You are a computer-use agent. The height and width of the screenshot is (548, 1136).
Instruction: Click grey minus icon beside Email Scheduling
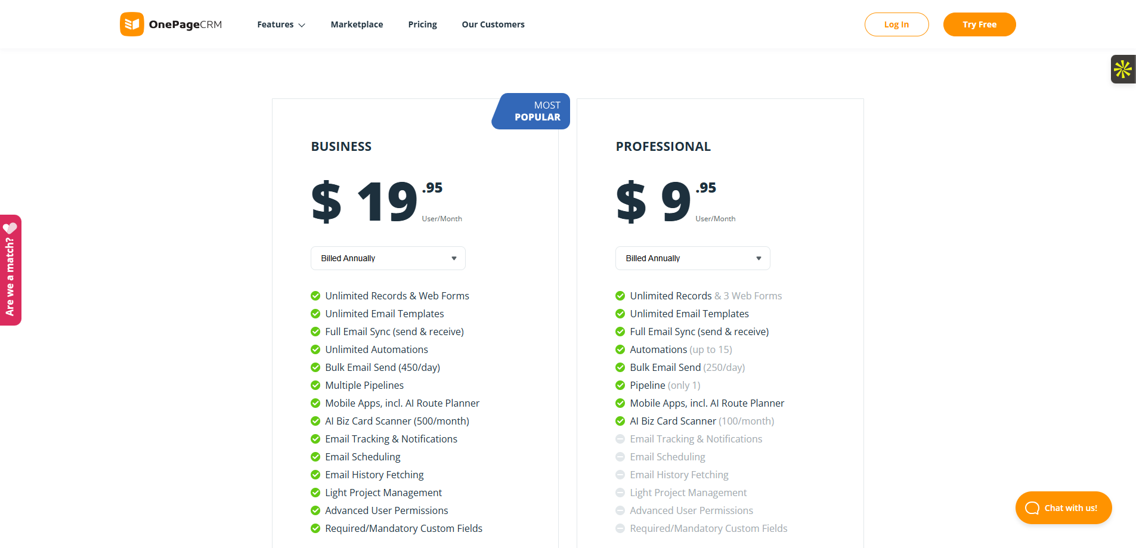coord(620,457)
